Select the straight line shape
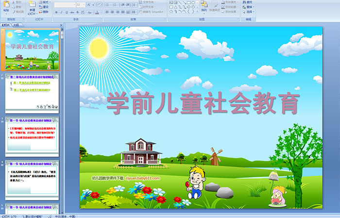The image size is (340, 218). tap(180, 2)
